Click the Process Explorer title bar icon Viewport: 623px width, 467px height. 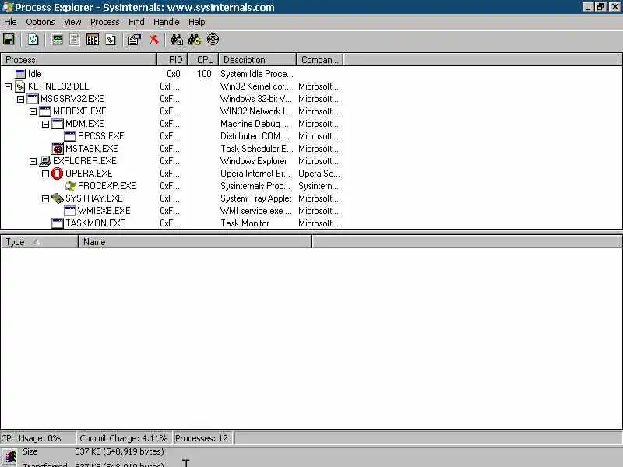pos(8,7)
